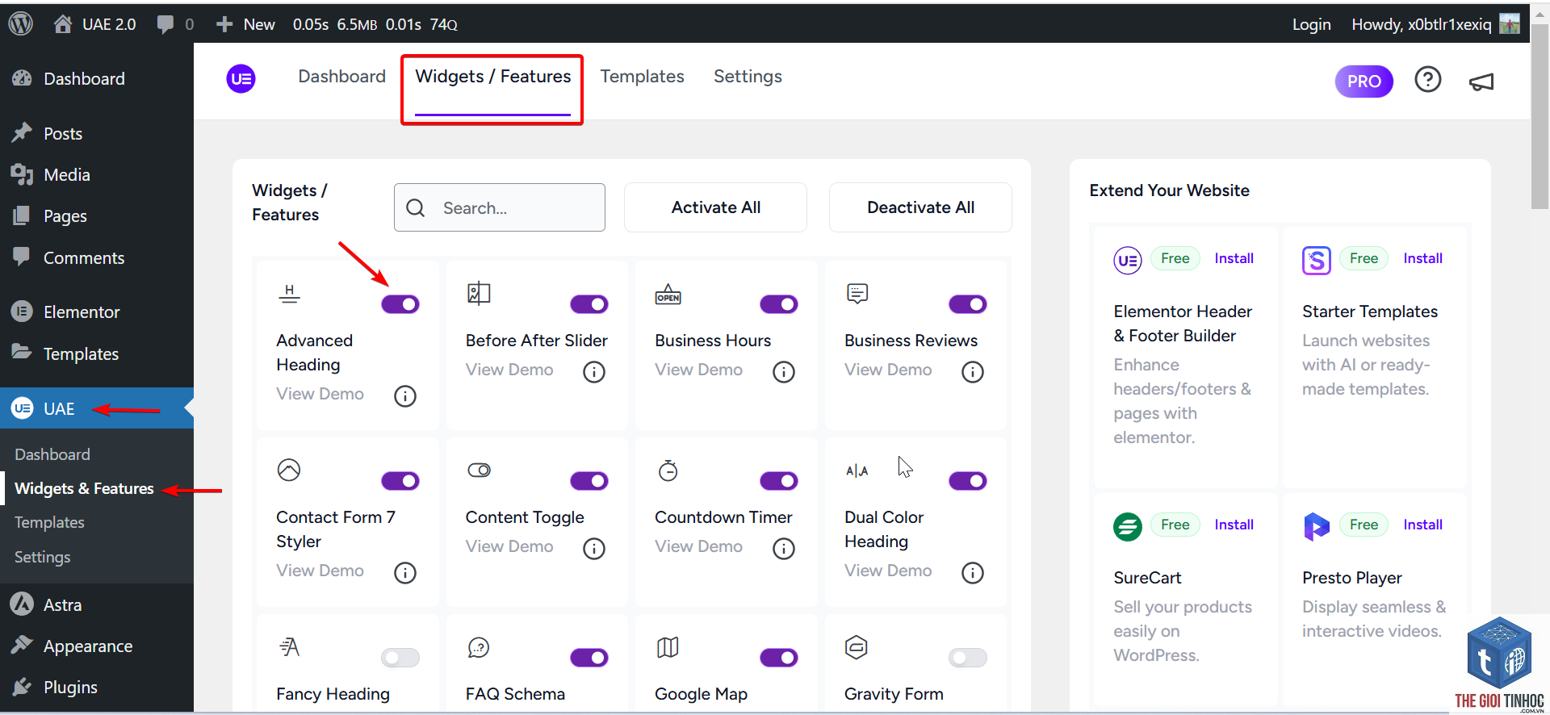This screenshot has width=1550, height=715.
Task: Install the Presto Player plugin
Action: click(x=1422, y=525)
